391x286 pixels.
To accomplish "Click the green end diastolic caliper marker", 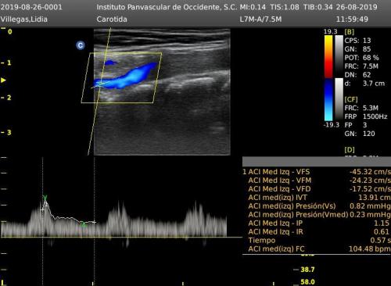I will [x=83, y=223].
